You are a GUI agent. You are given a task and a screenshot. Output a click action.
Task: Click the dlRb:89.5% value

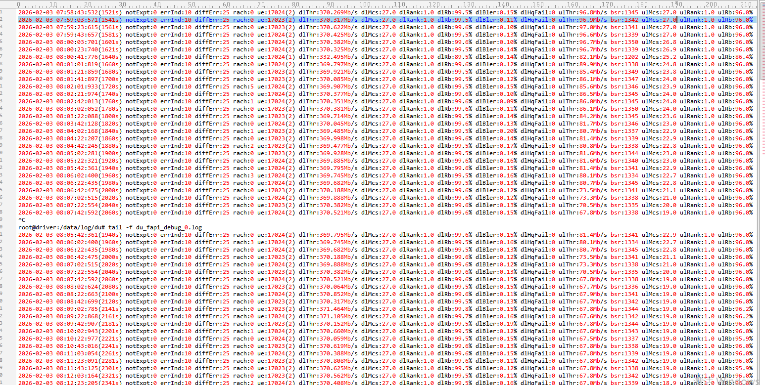click(455, 57)
